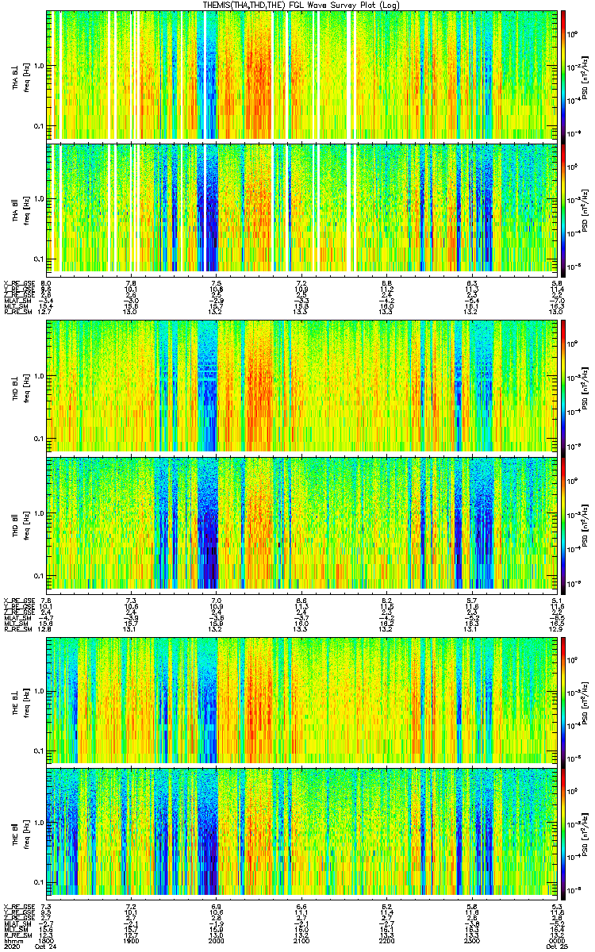Click the X_RE_GSE row label under THA panels
This screenshot has height=952, width=595.
(17, 282)
